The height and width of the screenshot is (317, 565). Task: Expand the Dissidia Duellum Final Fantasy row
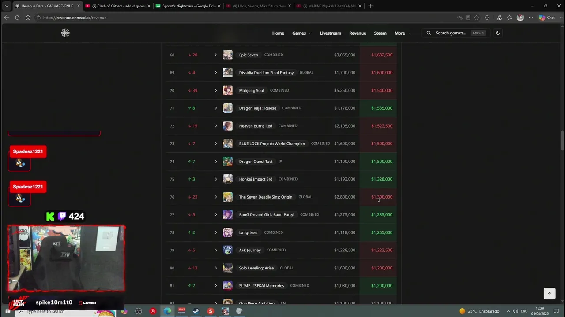(216, 73)
